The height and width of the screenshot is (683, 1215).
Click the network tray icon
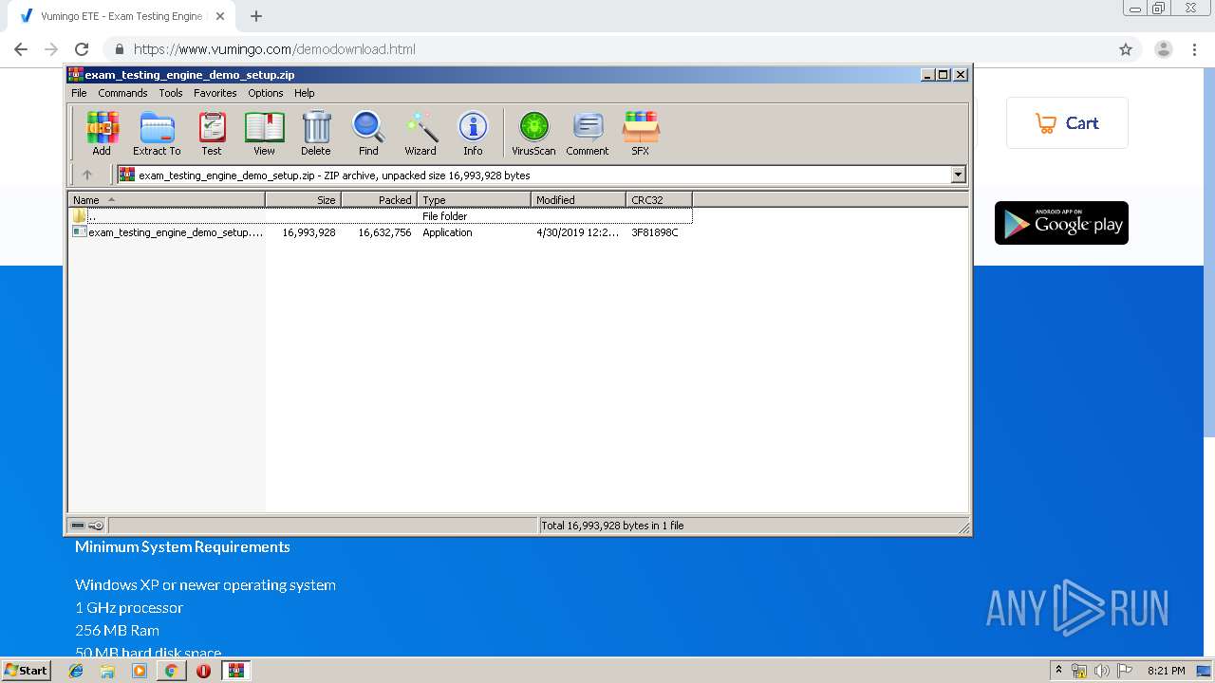click(x=1079, y=671)
